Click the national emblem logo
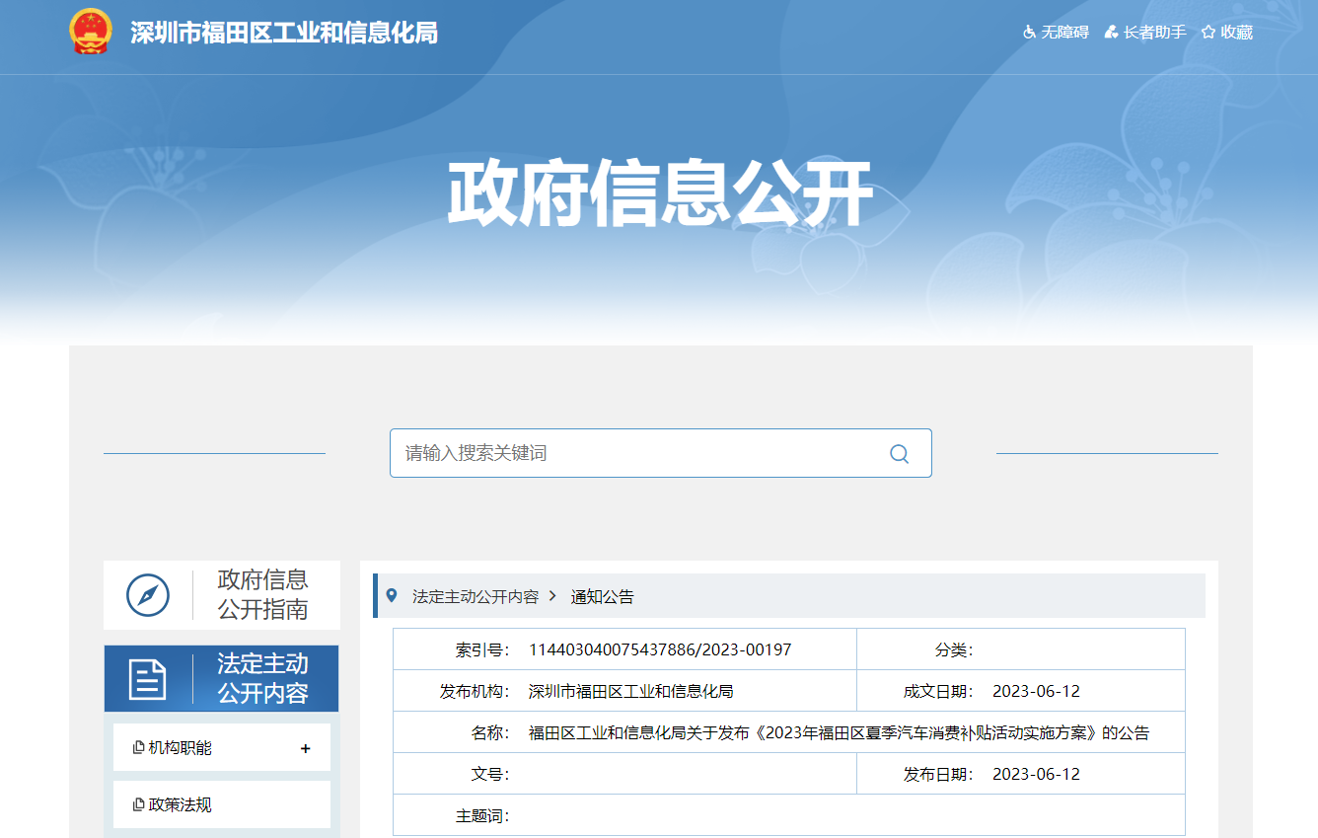 point(91,33)
